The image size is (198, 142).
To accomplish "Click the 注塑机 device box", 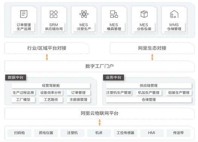I will coord(72,133).
